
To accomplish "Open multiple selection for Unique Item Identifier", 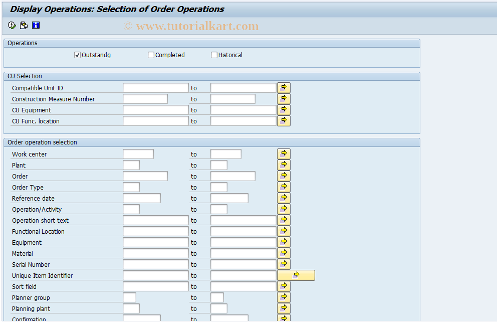I will (x=296, y=275).
